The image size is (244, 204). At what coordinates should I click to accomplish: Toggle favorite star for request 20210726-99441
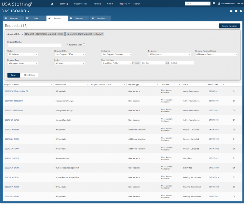point(234,149)
